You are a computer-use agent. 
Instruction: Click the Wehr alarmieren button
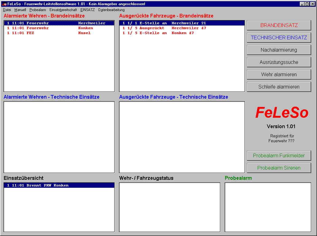tap(279, 74)
